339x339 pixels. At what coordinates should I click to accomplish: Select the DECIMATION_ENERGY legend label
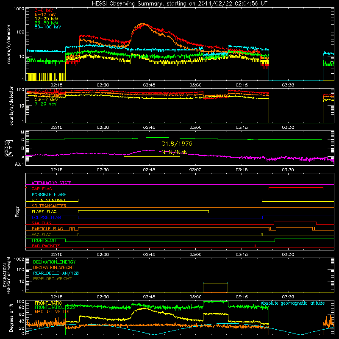(54, 262)
